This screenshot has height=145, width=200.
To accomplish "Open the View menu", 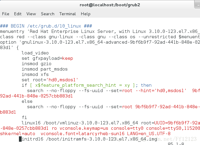I will click(x=31, y=14).
